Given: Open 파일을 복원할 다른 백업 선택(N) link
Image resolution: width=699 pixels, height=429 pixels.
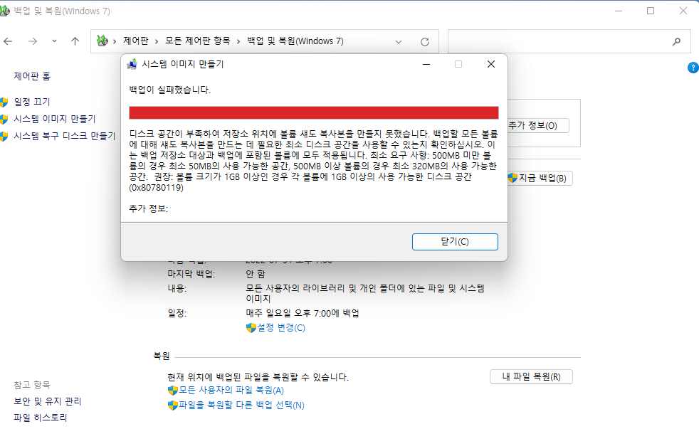Looking at the screenshot, I should (x=241, y=406).
